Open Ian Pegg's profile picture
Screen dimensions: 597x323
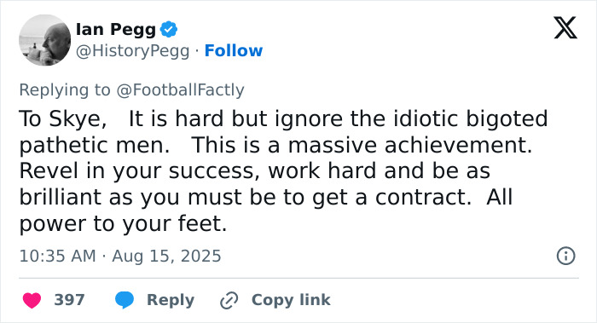pyautogui.click(x=45, y=40)
